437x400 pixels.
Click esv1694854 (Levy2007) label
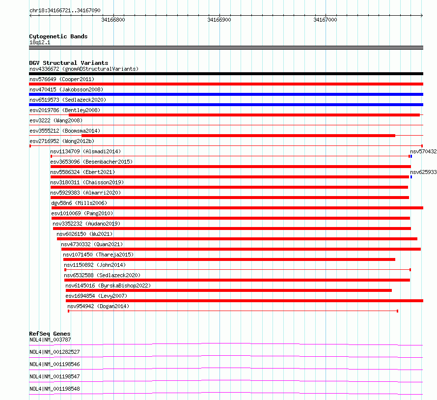coord(96,296)
